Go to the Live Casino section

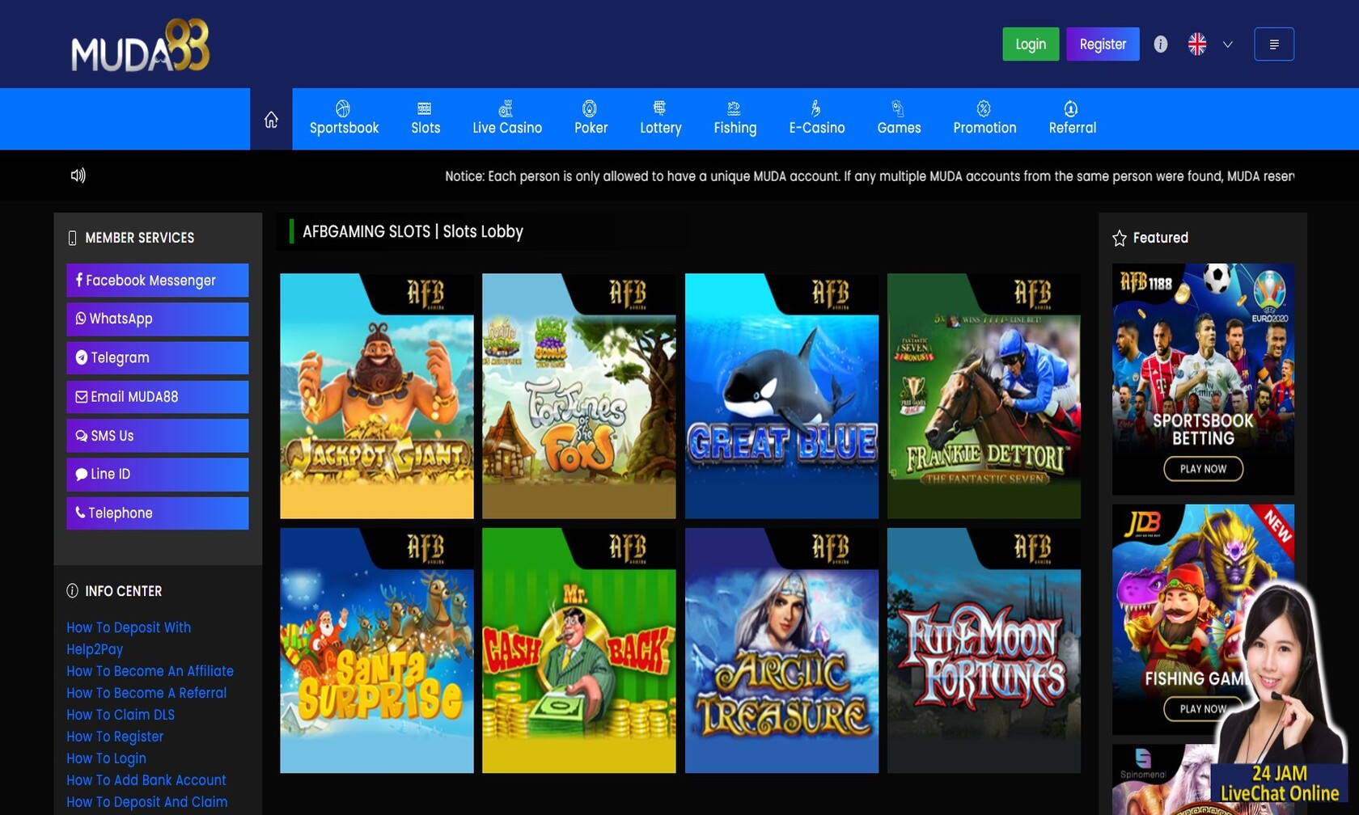point(507,119)
